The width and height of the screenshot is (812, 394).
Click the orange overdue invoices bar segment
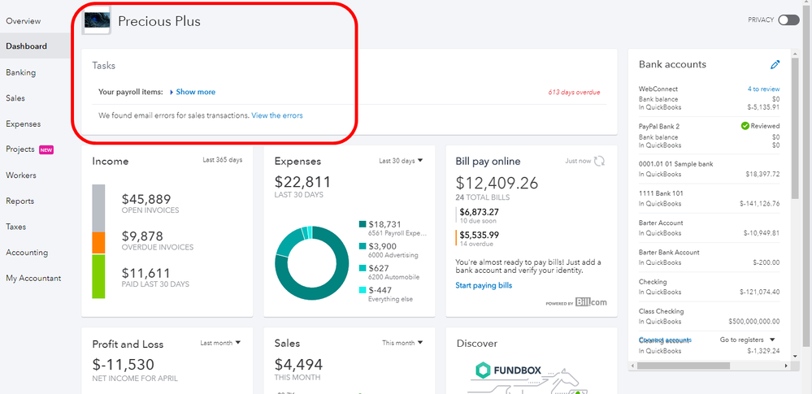point(98,243)
